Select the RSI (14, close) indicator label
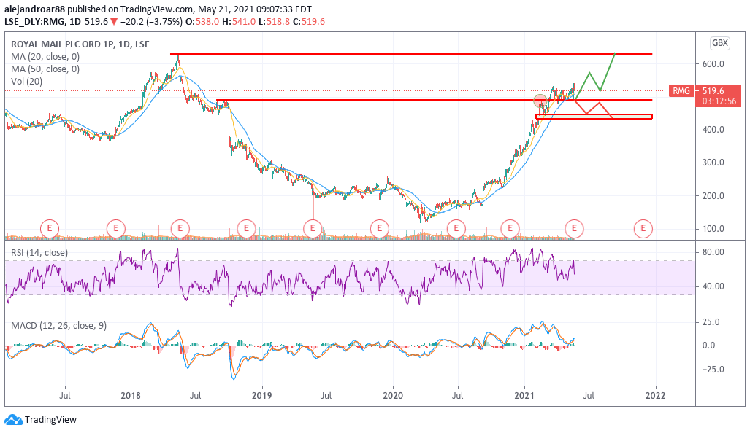Screen dimensions: 750x433 coord(39,252)
